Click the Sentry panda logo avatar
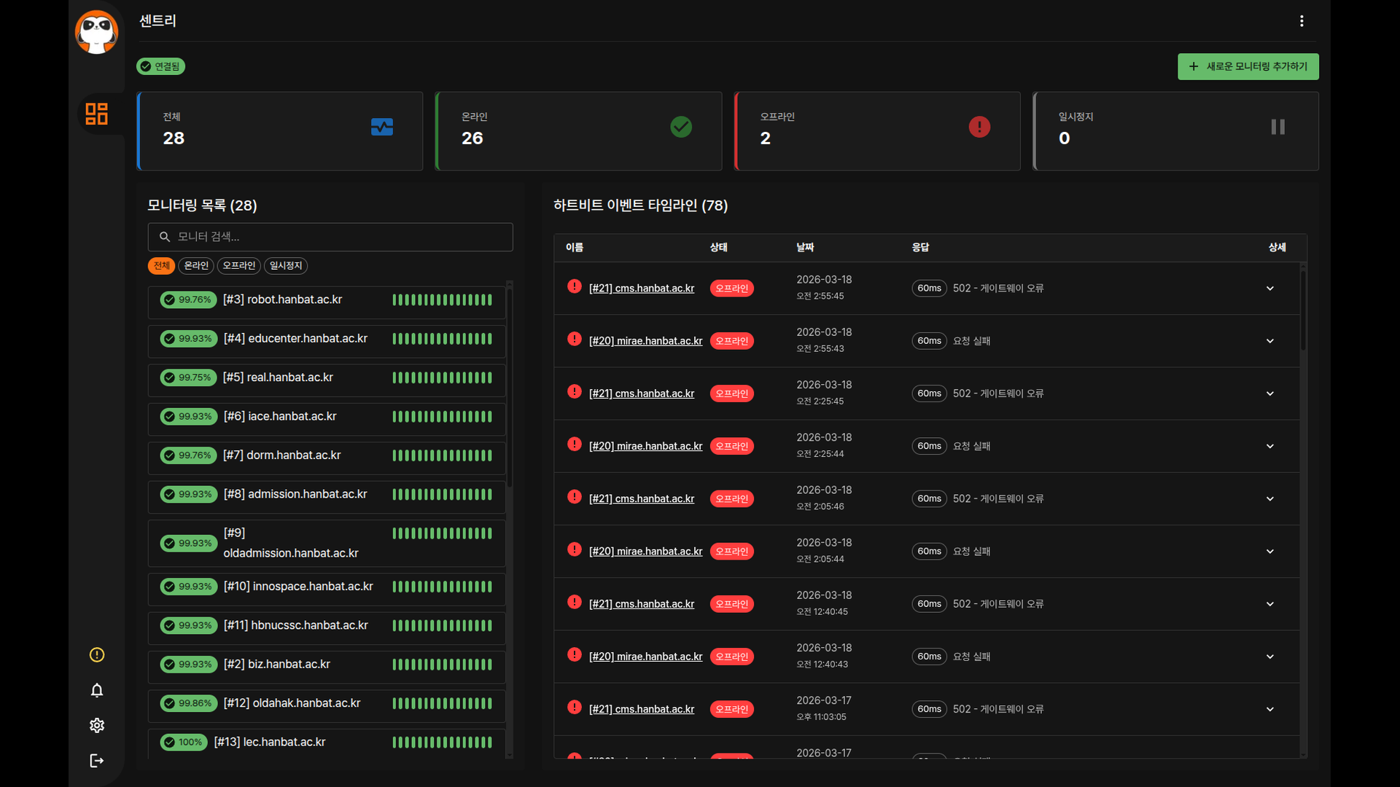This screenshot has height=787, width=1400. [96, 32]
